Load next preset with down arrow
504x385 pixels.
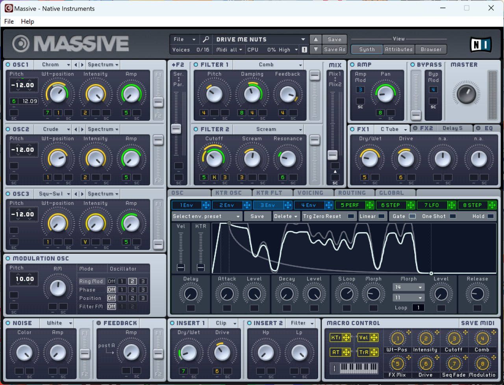pos(315,49)
